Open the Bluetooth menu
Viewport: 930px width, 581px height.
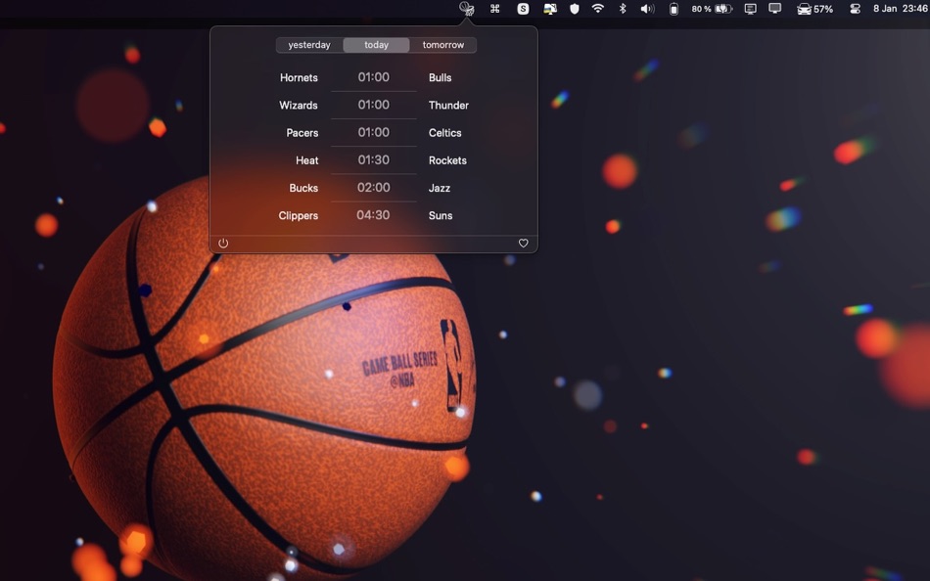tap(622, 8)
